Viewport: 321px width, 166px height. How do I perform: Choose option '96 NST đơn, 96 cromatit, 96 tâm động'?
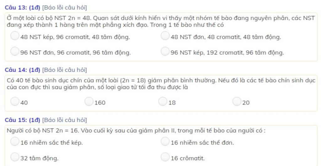pyautogui.click(x=15, y=51)
